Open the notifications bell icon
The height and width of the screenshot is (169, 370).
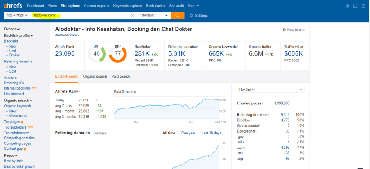348,6
